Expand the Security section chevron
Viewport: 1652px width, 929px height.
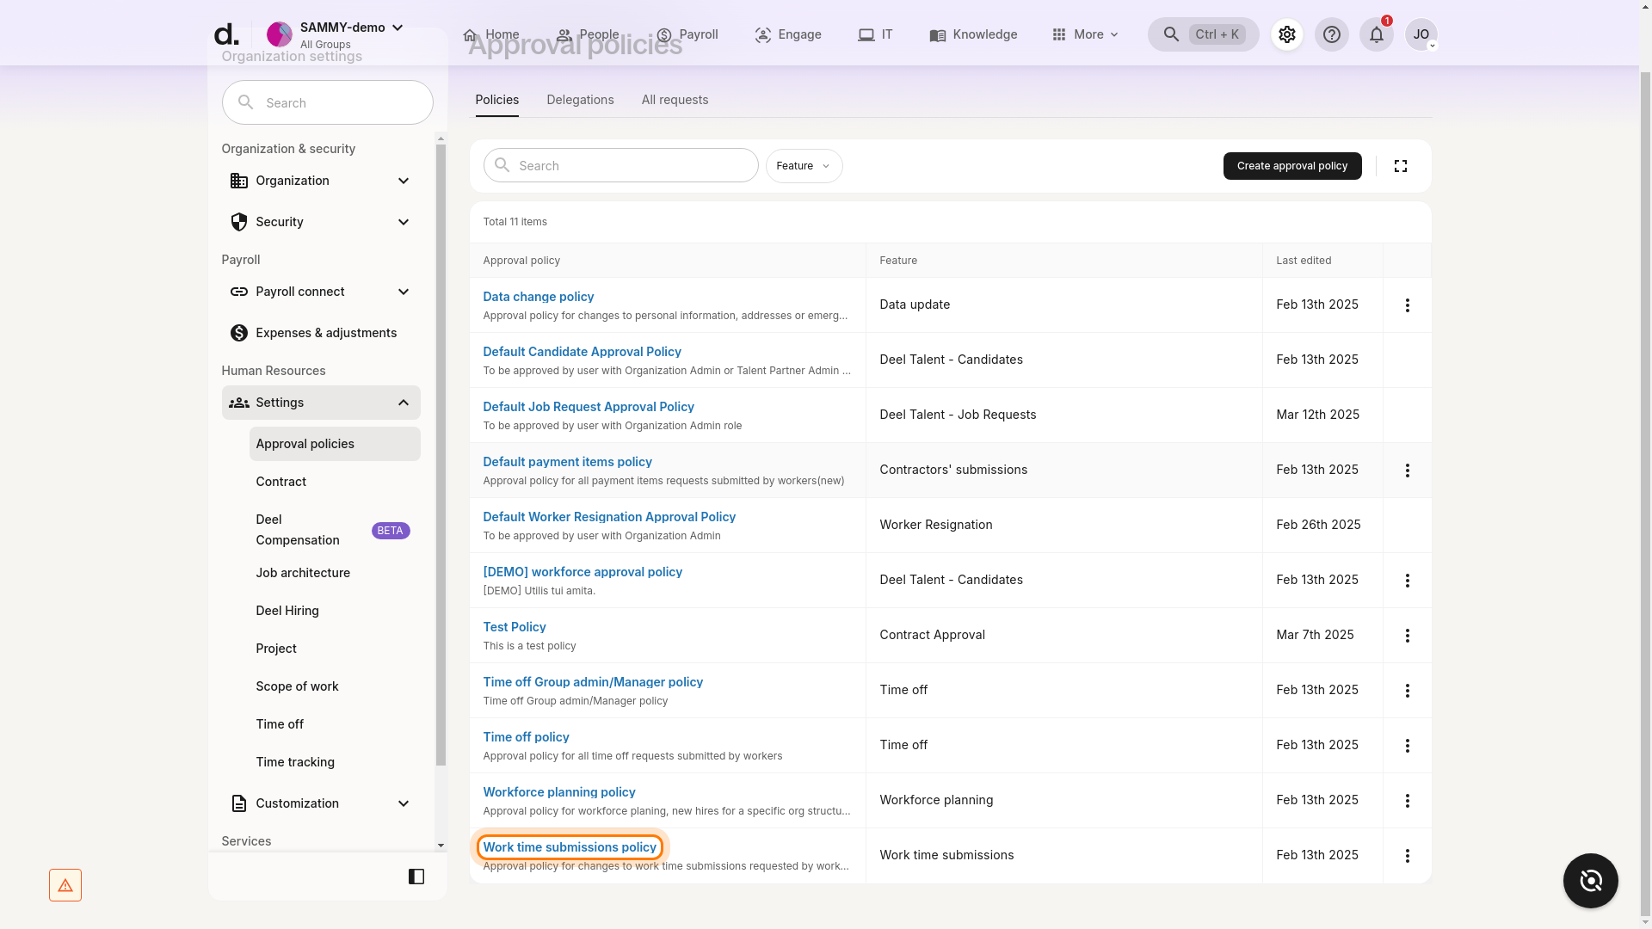[404, 222]
